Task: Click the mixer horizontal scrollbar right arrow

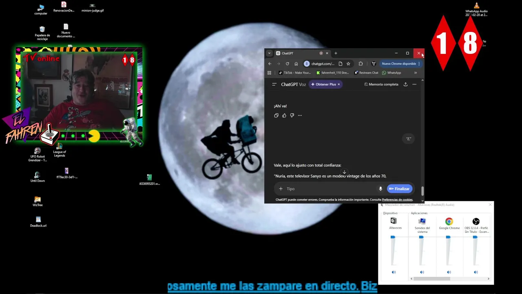Action: (489, 279)
